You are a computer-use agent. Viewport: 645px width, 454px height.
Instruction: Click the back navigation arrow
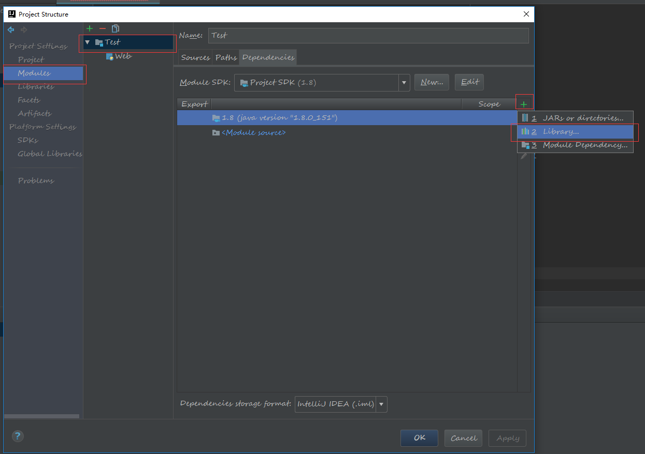(11, 29)
